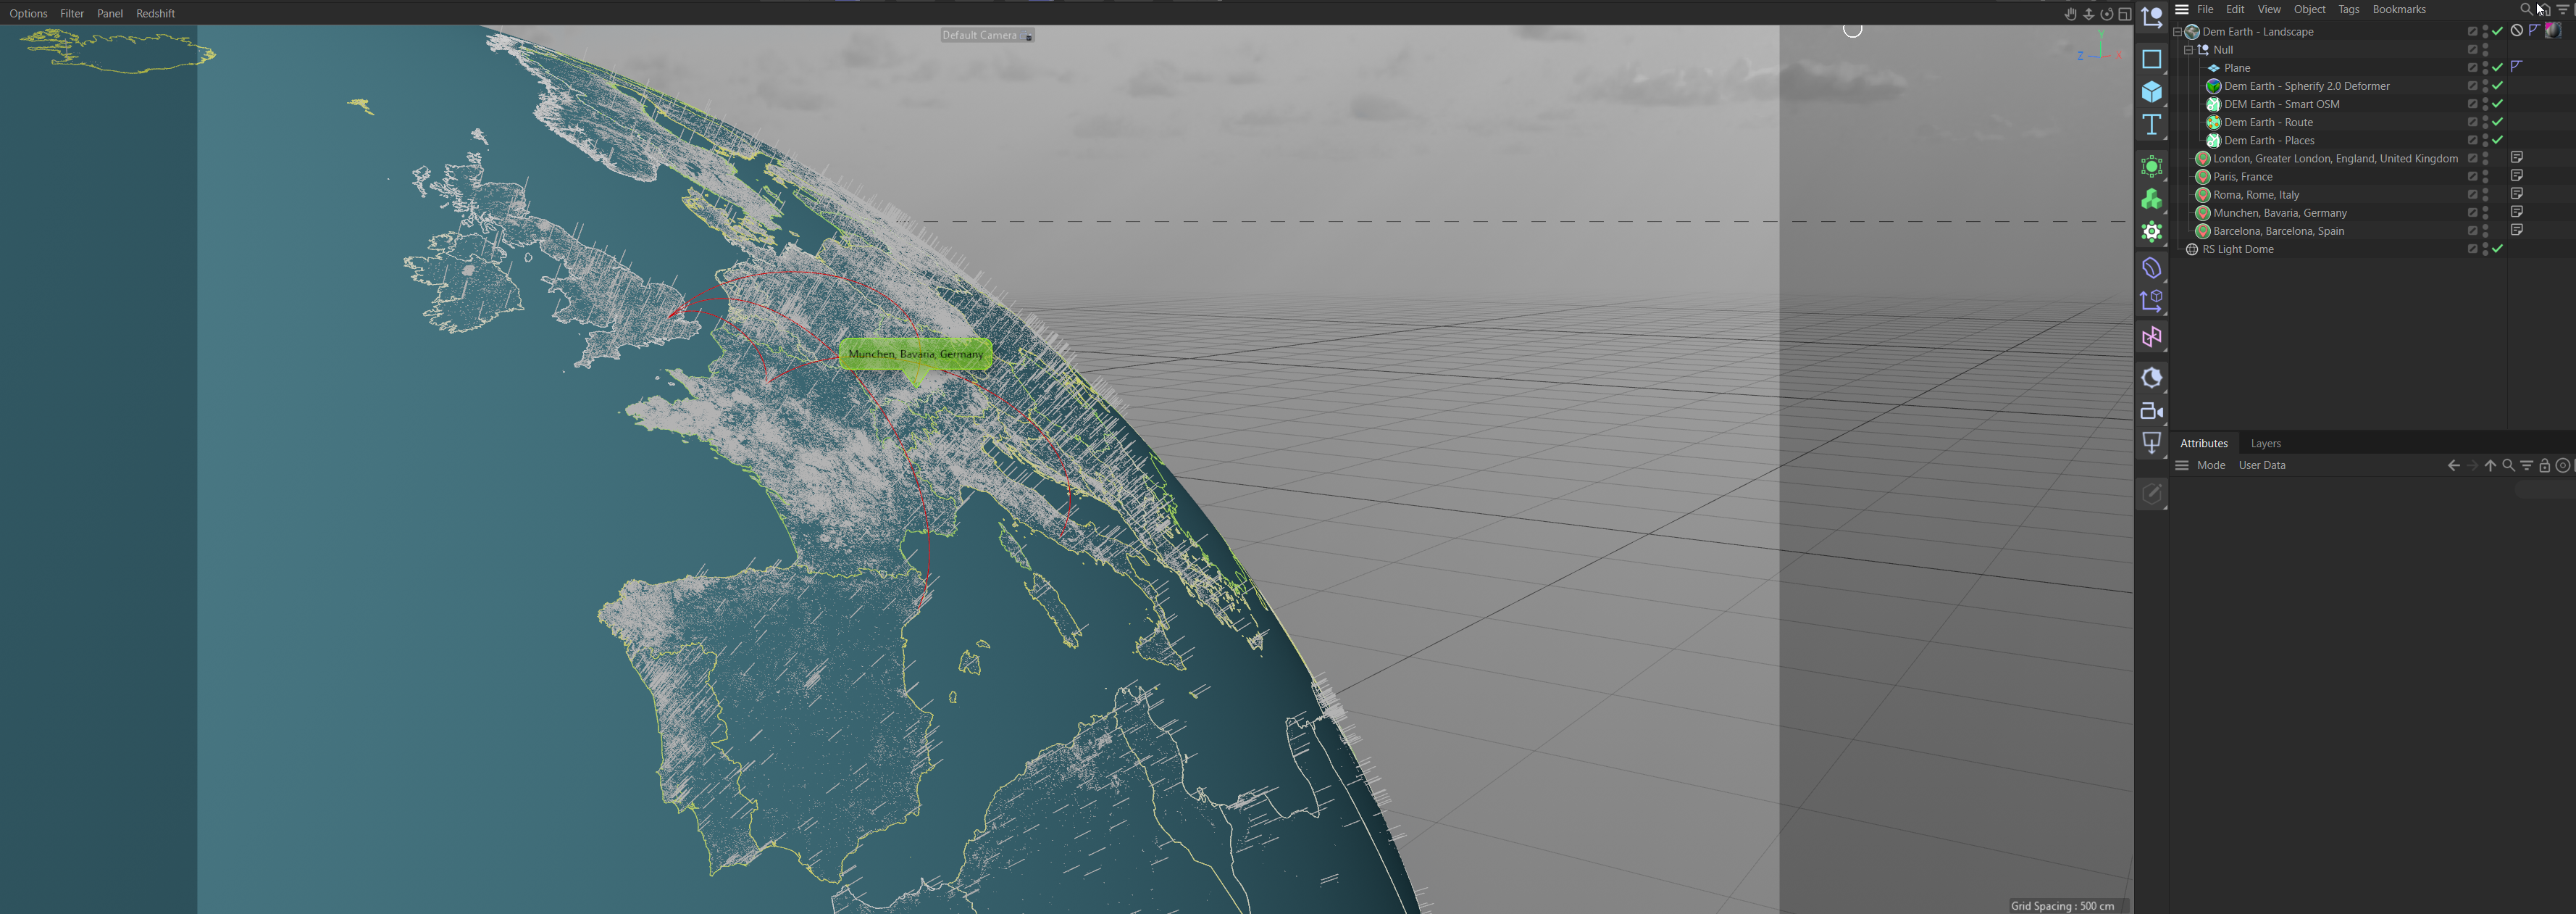The image size is (2576, 914).
Task: Click the Text spline tool icon
Action: coord(2151,124)
